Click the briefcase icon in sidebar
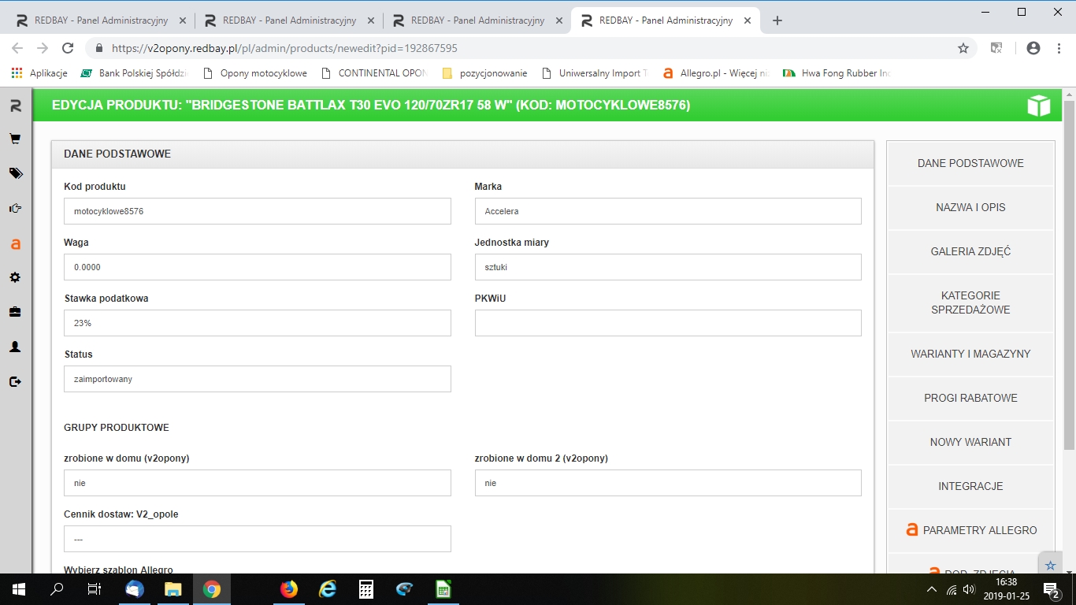 click(x=15, y=313)
